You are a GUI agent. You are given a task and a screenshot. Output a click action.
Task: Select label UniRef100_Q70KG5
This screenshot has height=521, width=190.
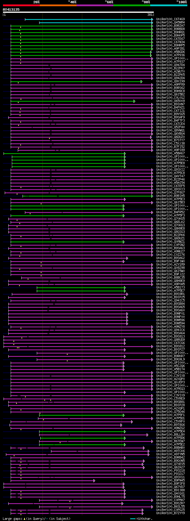click(x=170, y=219)
